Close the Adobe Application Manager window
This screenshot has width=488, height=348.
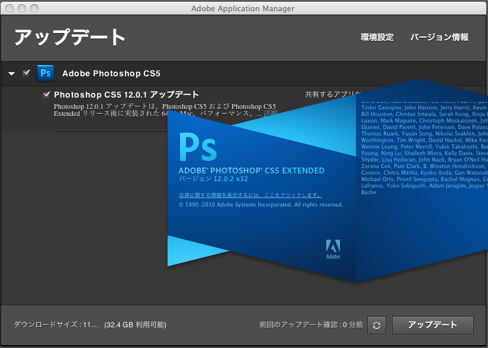[x=9, y=8]
